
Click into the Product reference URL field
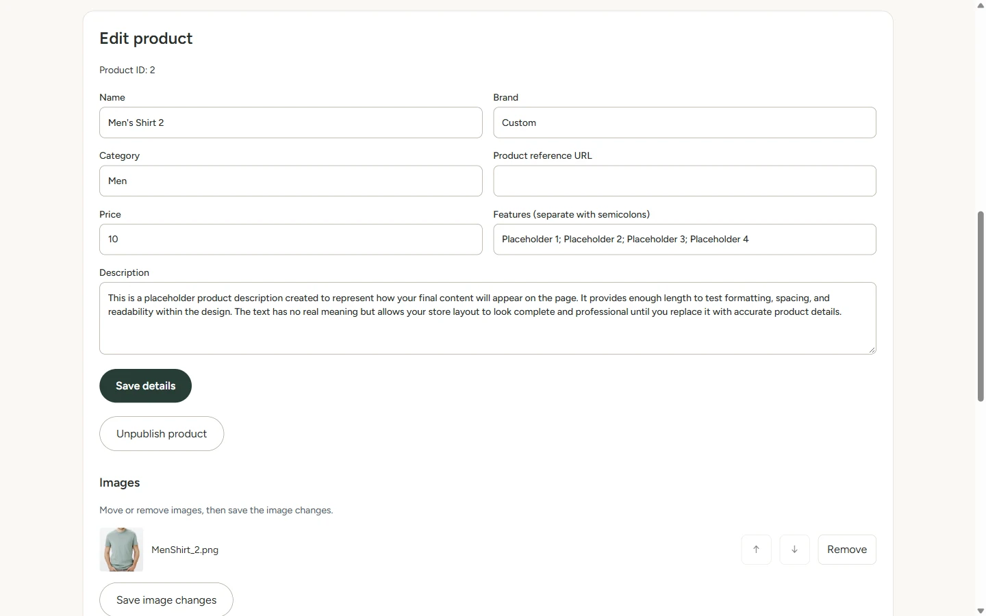click(x=685, y=181)
